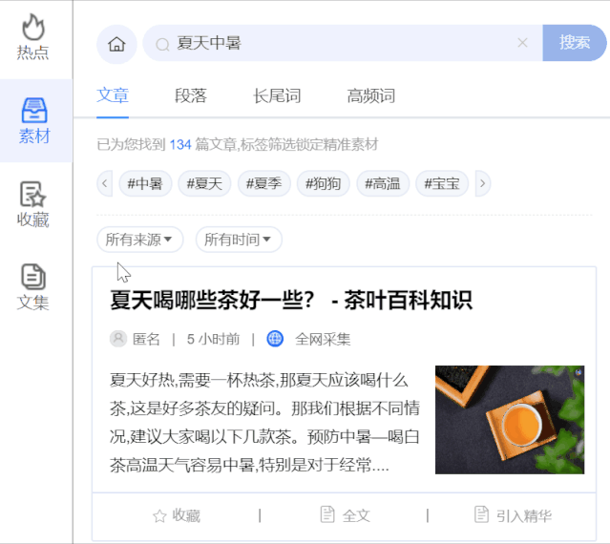The image size is (610, 544).
Task: Click the 全网采集 source label
Action: pyautogui.click(x=323, y=339)
